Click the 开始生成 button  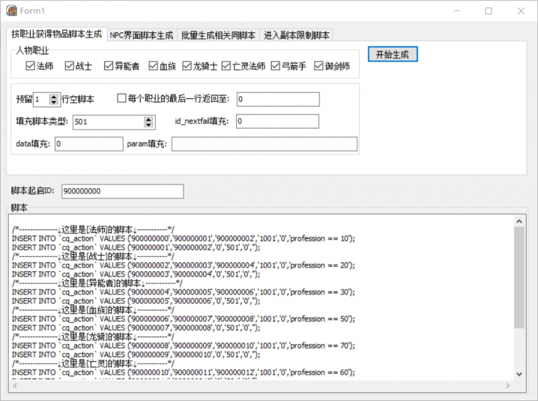pyautogui.click(x=392, y=53)
